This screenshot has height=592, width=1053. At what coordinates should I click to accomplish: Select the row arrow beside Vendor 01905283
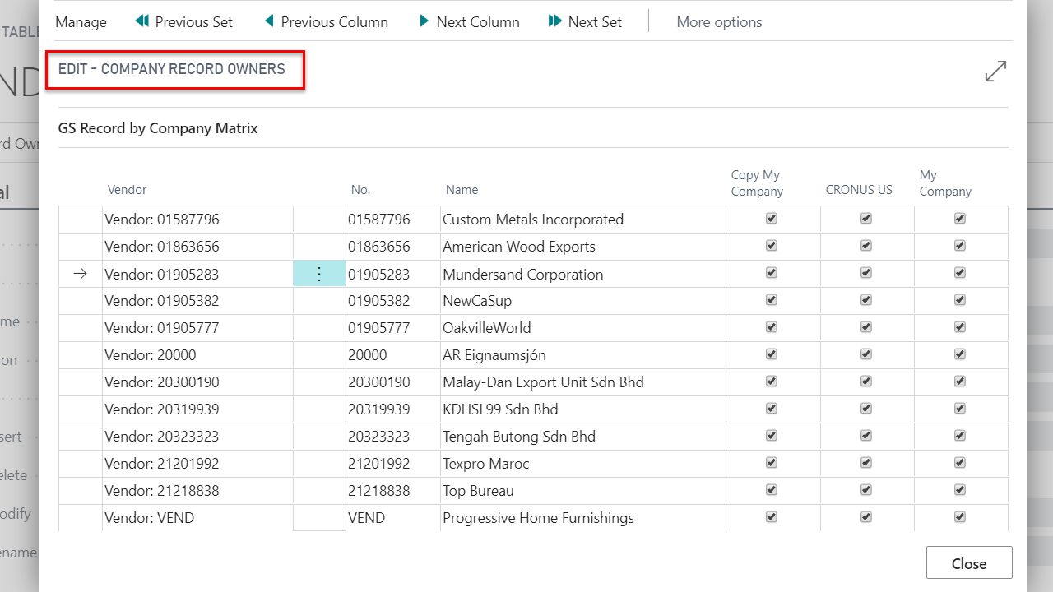pos(80,274)
